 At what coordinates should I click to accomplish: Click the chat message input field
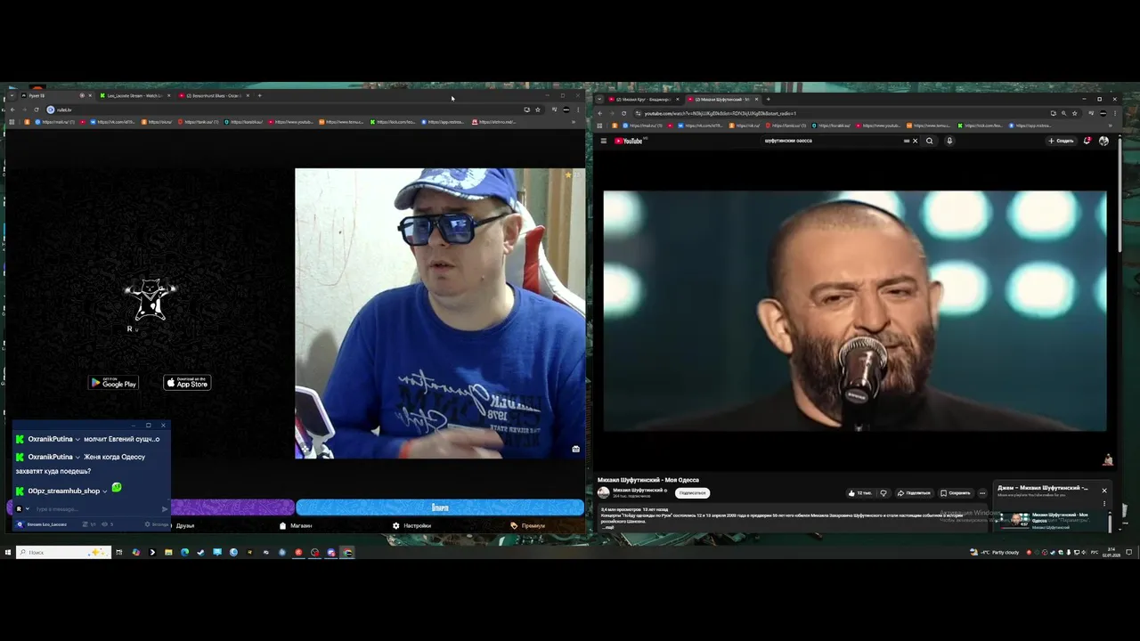click(96, 509)
